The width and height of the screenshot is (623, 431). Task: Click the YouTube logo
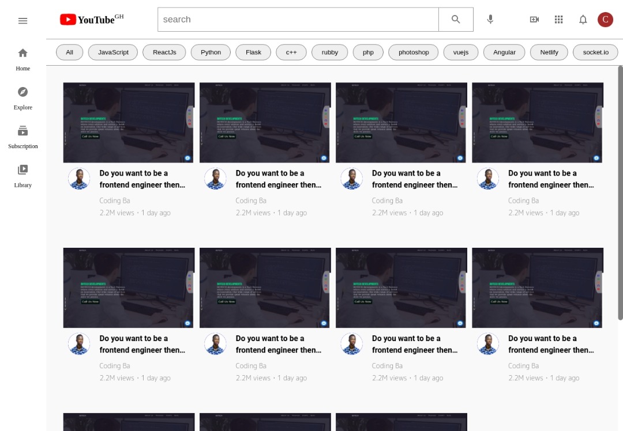[x=92, y=19]
